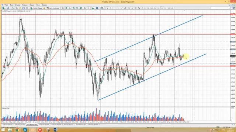This screenshot has width=236, height=132.
Task: Select the Horizontal Line drawing tool
Action: pyautogui.click(x=118, y=8)
